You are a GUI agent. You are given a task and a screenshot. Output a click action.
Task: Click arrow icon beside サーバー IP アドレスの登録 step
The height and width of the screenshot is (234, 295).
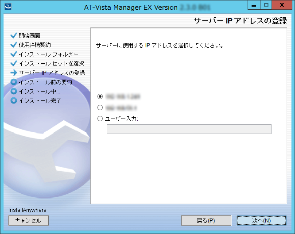[x=14, y=73]
